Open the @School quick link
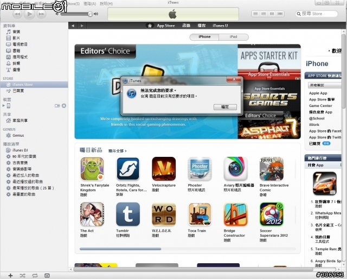The height and width of the screenshot is (279, 347). point(317,118)
